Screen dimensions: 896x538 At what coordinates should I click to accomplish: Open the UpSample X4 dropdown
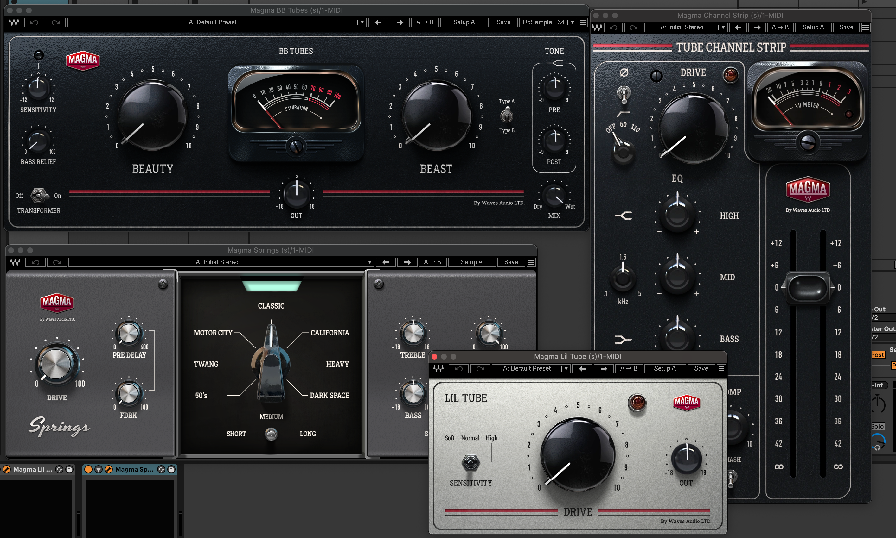click(548, 22)
